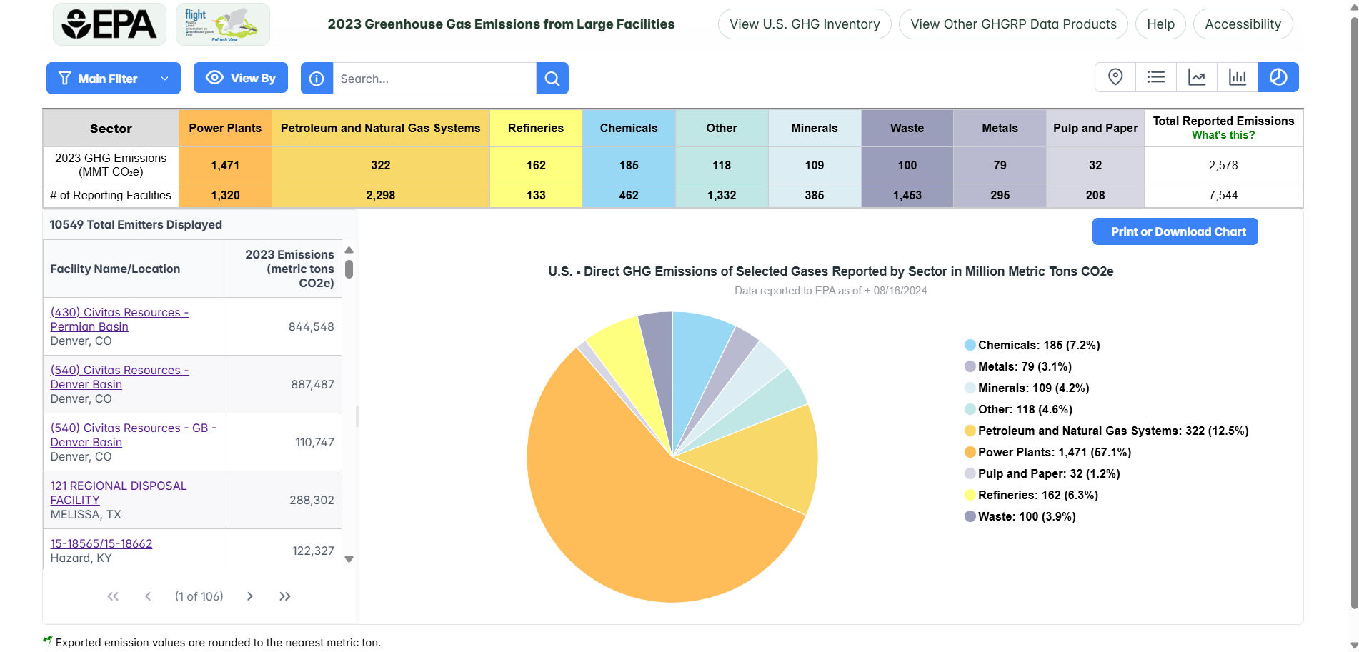The width and height of the screenshot is (1359, 652).
Task: Jump to the last page of emitters
Action: pos(284,596)
